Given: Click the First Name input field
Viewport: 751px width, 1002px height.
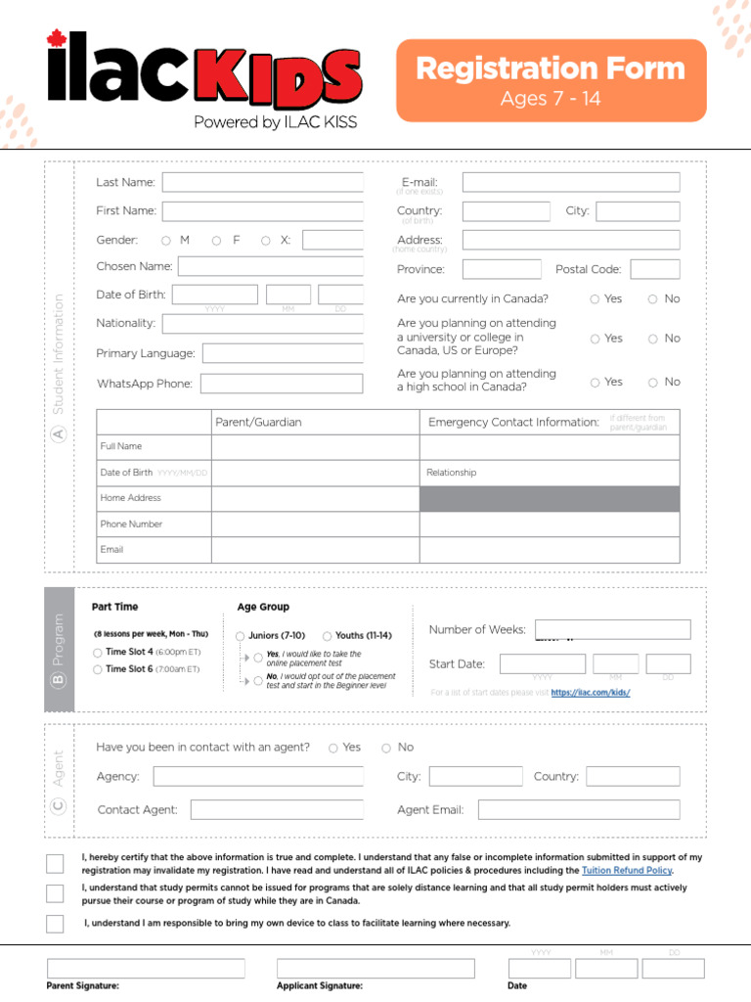Looking at the screenshot, I should click(262, 211).
